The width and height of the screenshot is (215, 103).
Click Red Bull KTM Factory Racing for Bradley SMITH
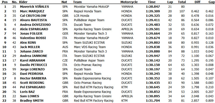click(94, 101)
